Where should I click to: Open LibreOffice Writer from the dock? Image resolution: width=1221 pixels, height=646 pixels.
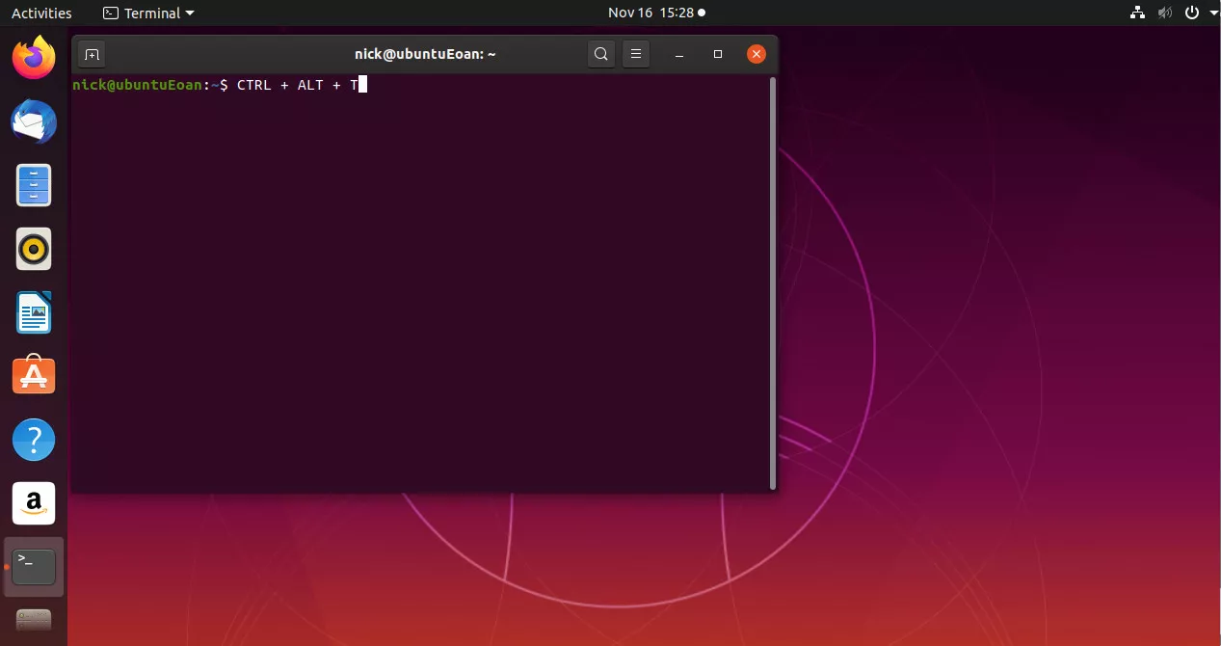click(33, 312)
